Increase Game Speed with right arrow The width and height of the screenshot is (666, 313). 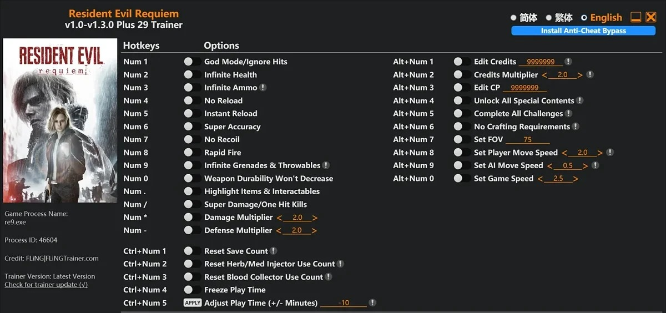(576, 179)
